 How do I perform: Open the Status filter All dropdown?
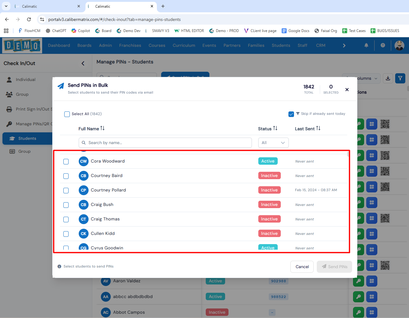(x=273, y=143)
